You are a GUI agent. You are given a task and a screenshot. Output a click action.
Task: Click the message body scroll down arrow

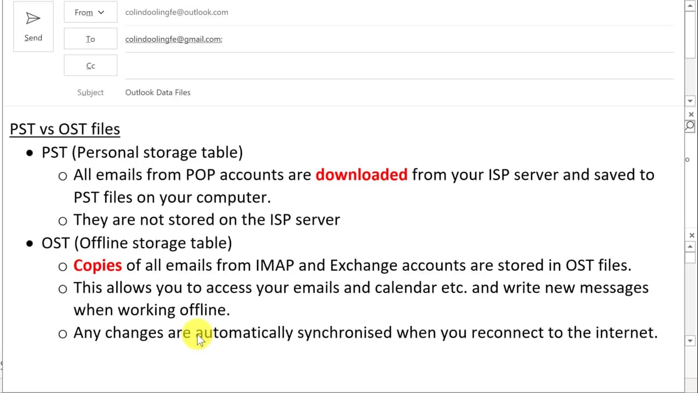690,341
